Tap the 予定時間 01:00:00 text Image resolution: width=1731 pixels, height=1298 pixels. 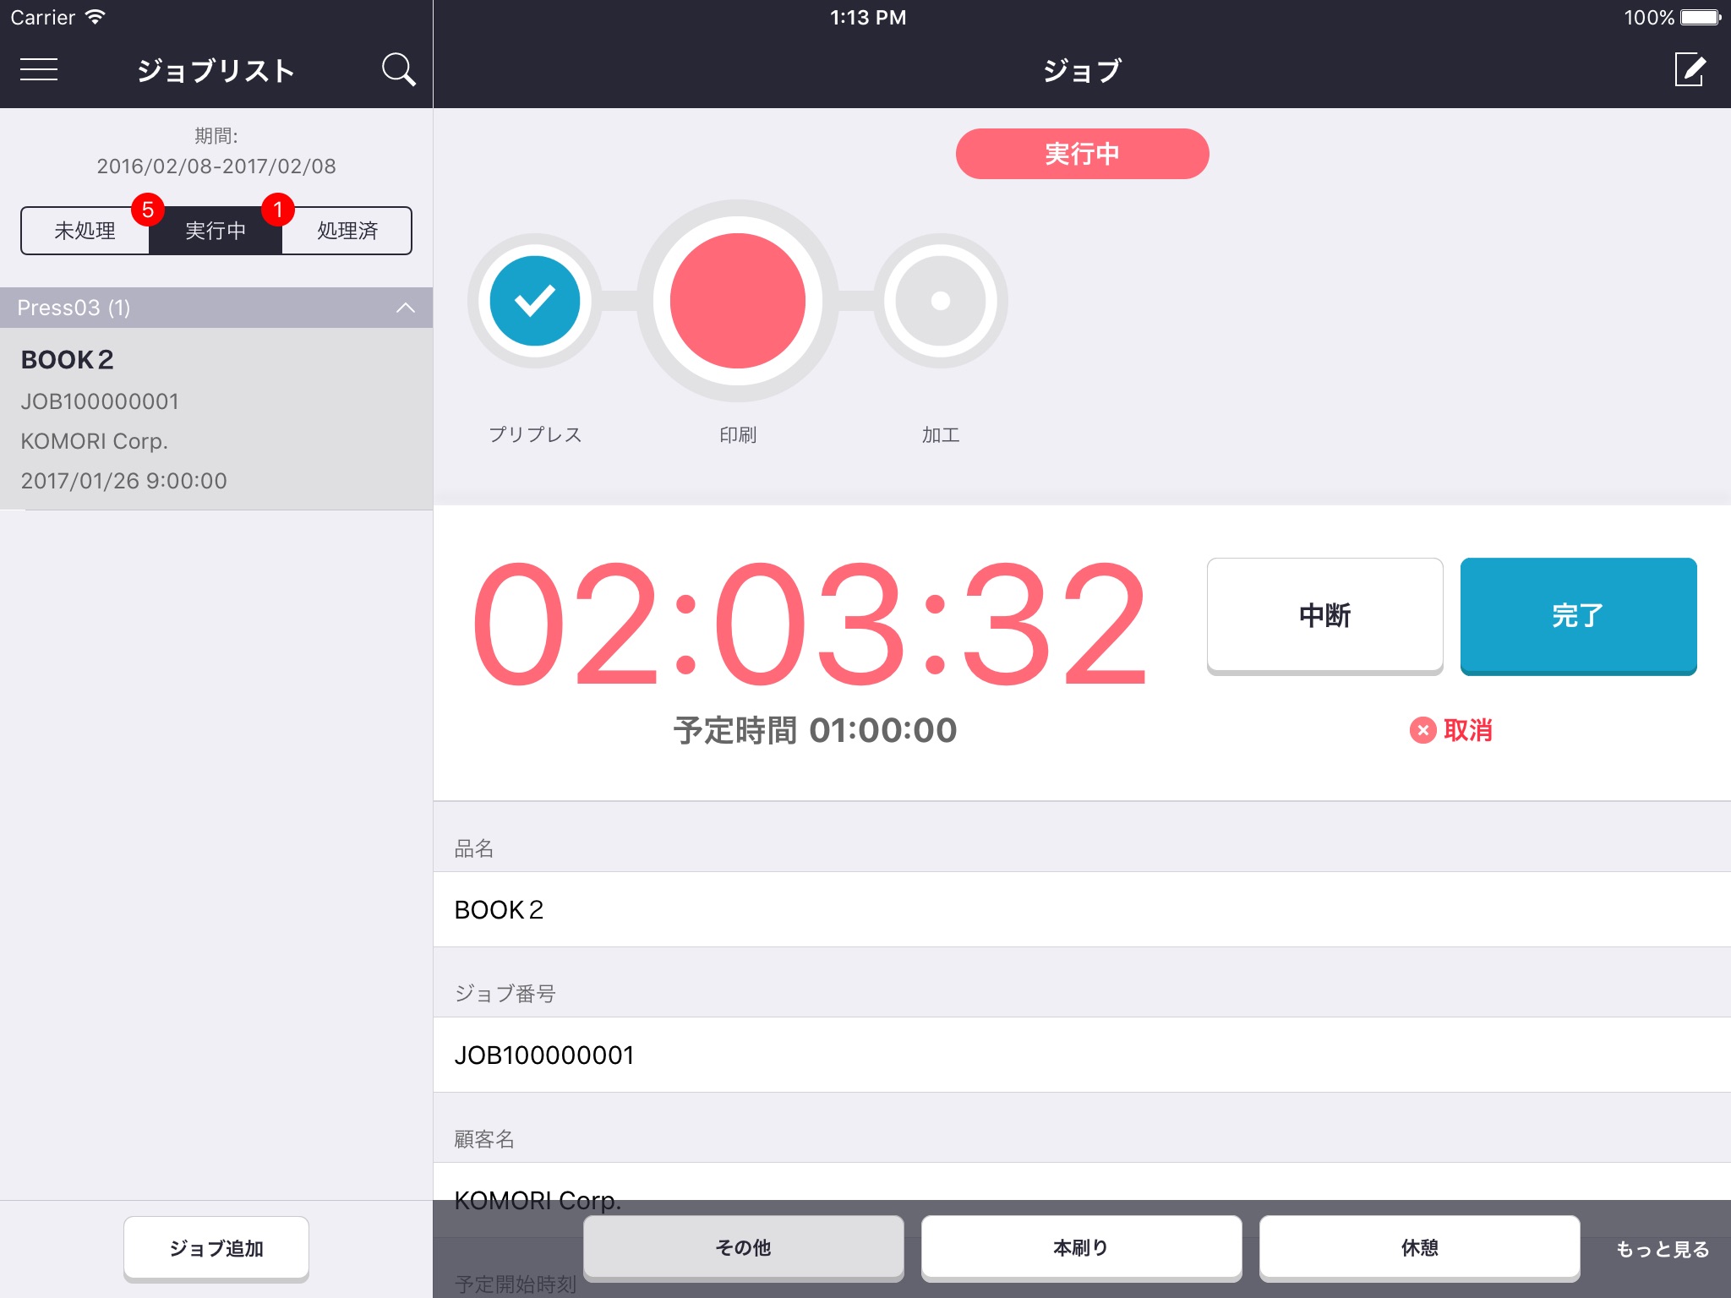click(x=815, y=730)
